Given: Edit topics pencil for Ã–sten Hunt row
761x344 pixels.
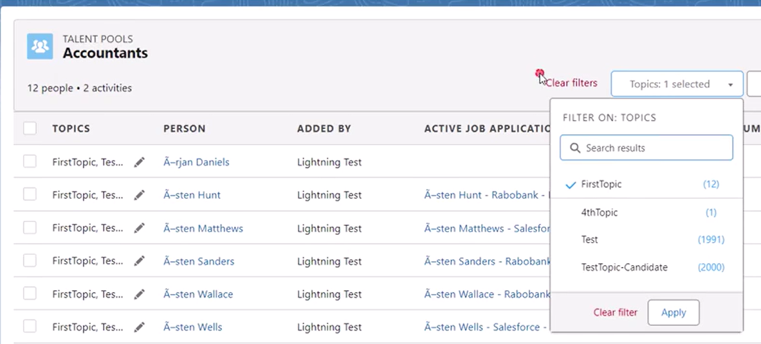Looking at the screenshot, I should tap(140, 195).
